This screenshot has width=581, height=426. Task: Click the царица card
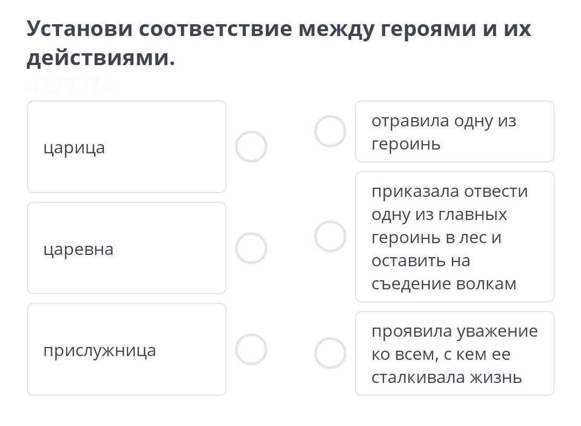pos(127,147)
